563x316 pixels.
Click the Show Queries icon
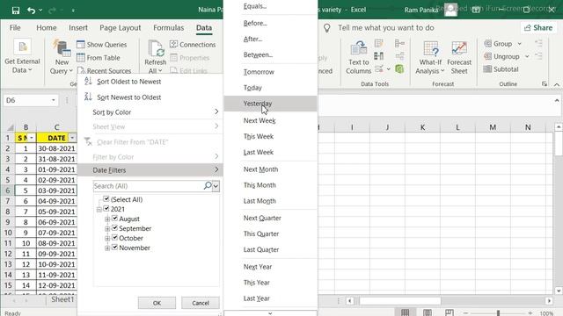tap(81, 45)
